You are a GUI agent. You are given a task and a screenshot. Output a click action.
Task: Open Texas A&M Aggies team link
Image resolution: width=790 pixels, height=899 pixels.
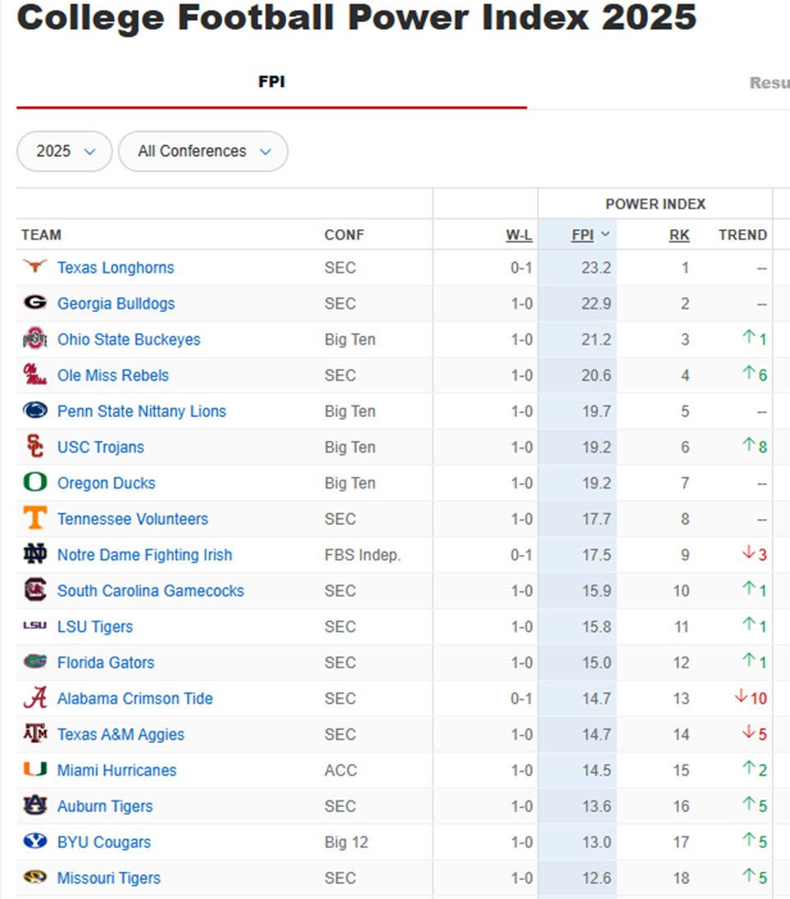click(121, 735)
